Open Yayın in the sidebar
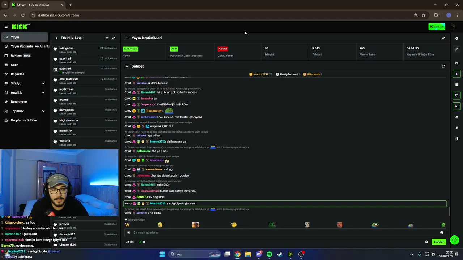Viewport: 463px width, 260px height. pyautogui.click(x=24, y=37)
